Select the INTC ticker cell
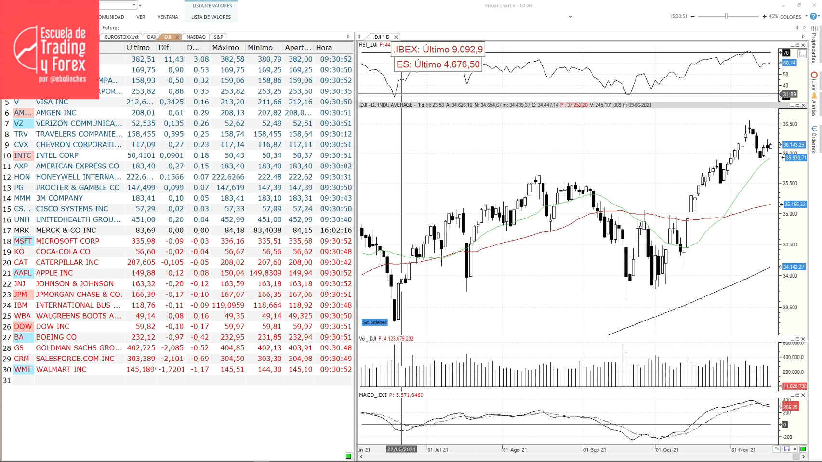The width and height of the screenshot is (822, 462). pyautogui.click(x=23, y=155)
